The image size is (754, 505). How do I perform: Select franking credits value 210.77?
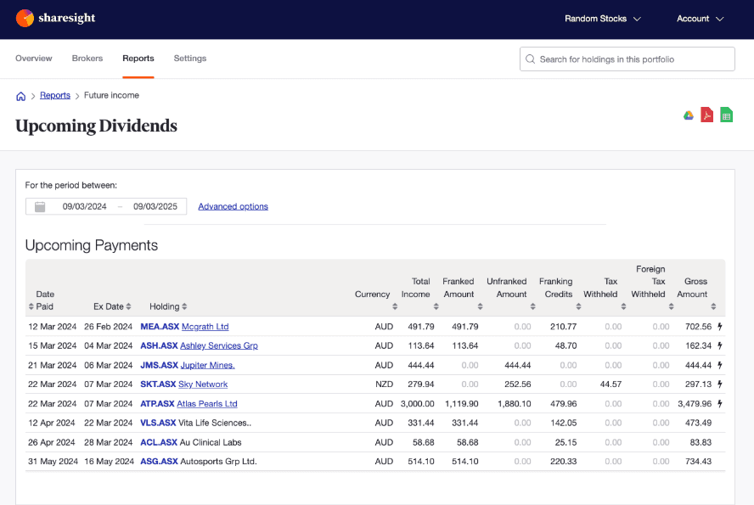pos(564,327)
